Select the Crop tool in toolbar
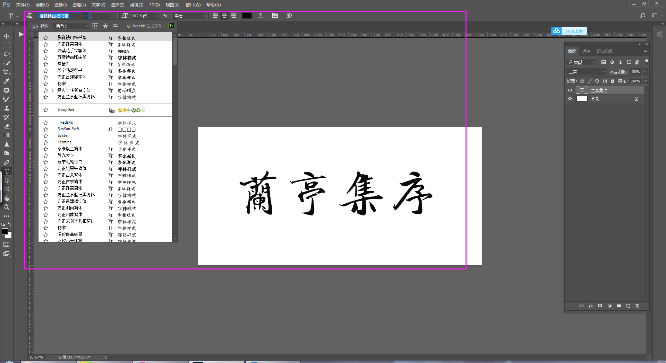666x363 pixels. click(7, 72)
